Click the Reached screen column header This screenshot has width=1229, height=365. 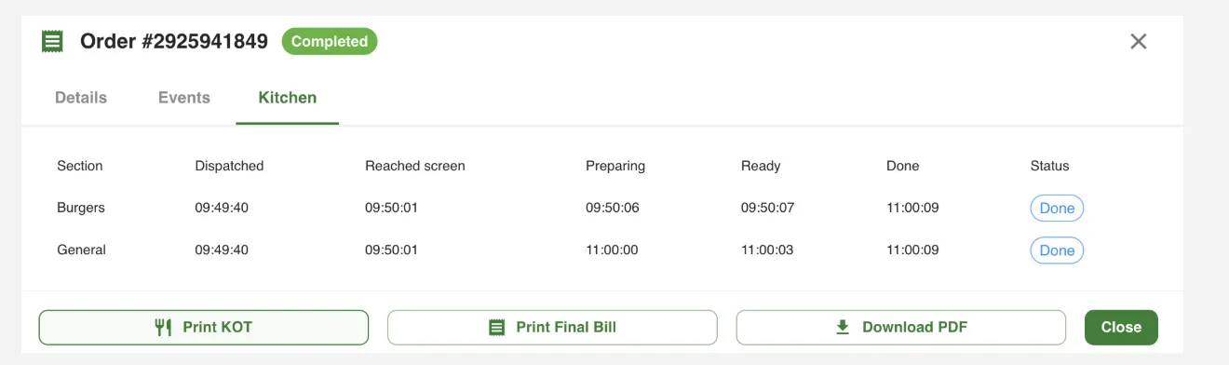point(414,166)
